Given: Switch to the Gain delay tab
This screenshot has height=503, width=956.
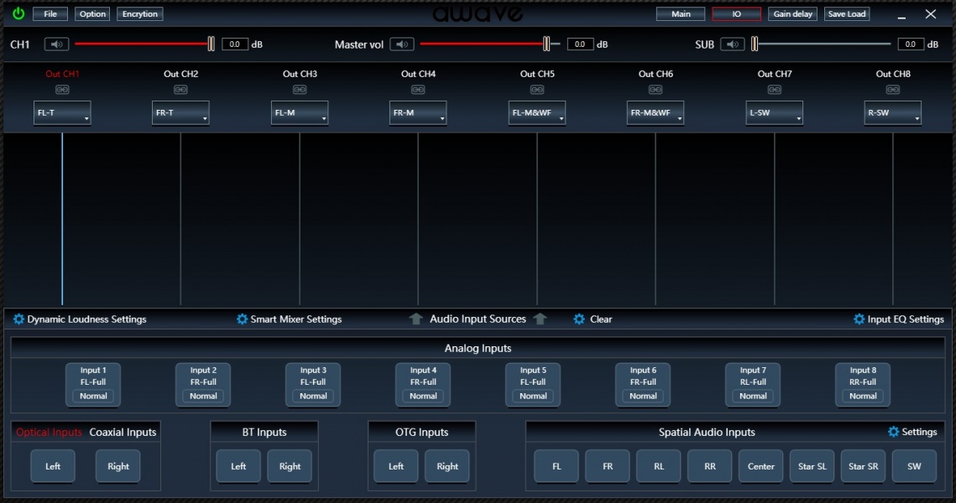Looking at the screenshot, I should tap(793, 14).
